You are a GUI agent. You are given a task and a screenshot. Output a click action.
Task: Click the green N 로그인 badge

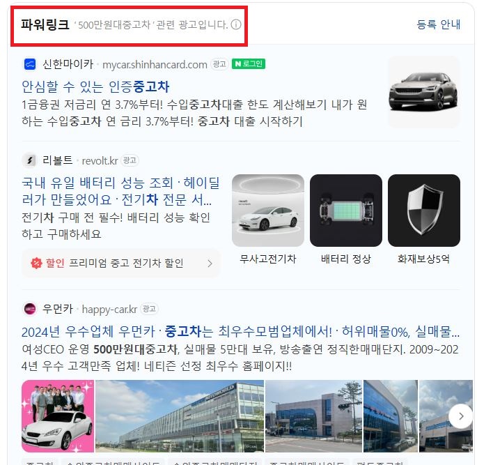click(248, 64)
